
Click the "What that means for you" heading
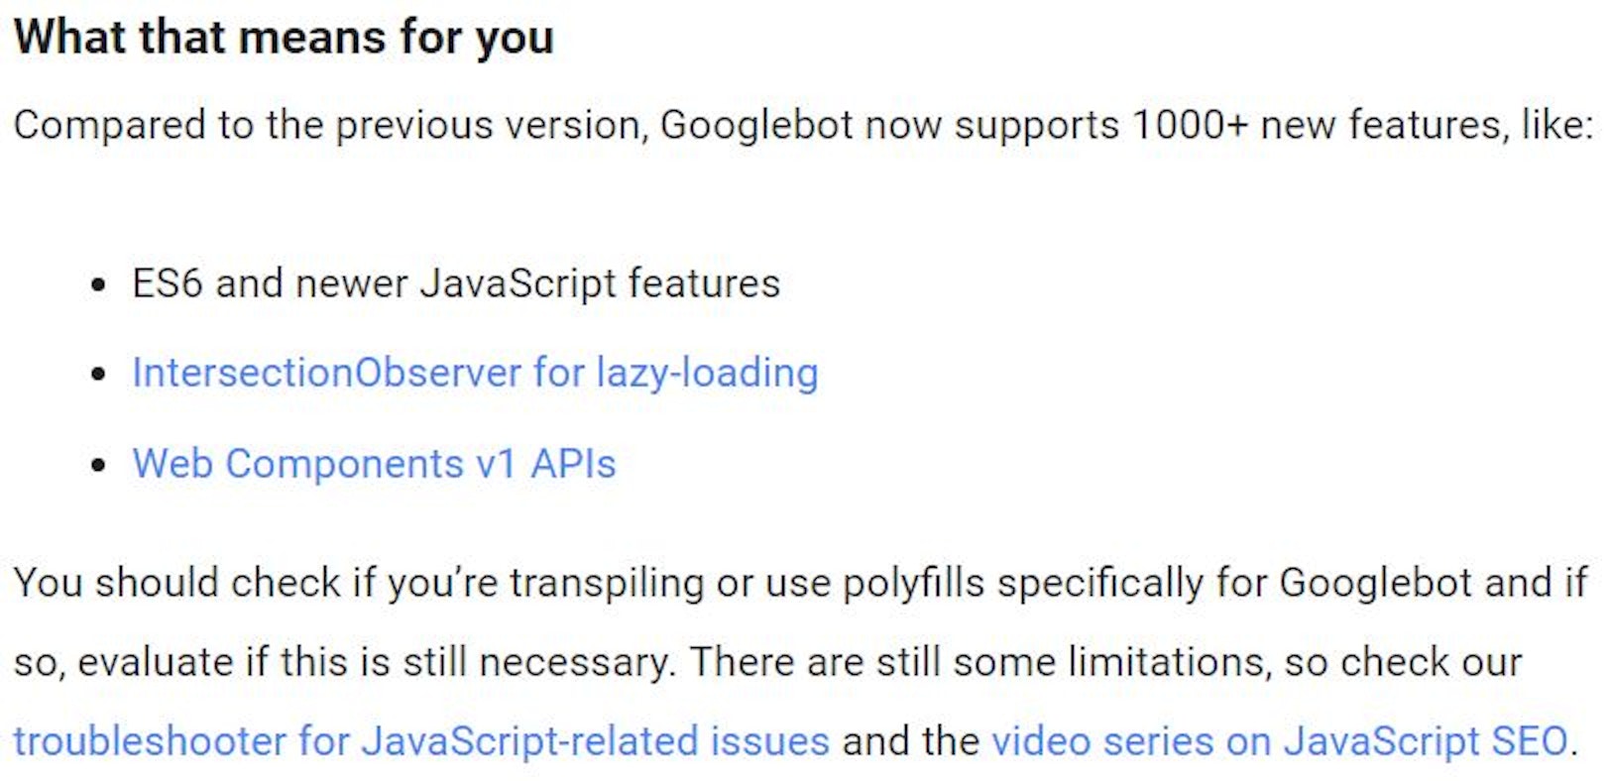pyautogui.click(x=284, y=38)
